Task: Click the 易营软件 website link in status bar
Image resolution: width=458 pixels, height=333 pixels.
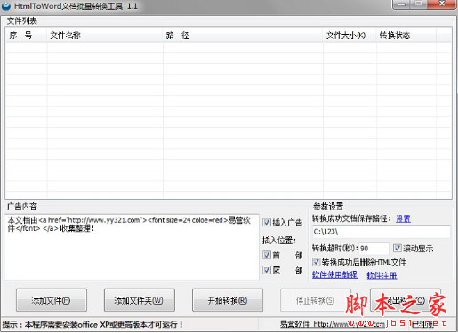Action: (x=332, y=324)
